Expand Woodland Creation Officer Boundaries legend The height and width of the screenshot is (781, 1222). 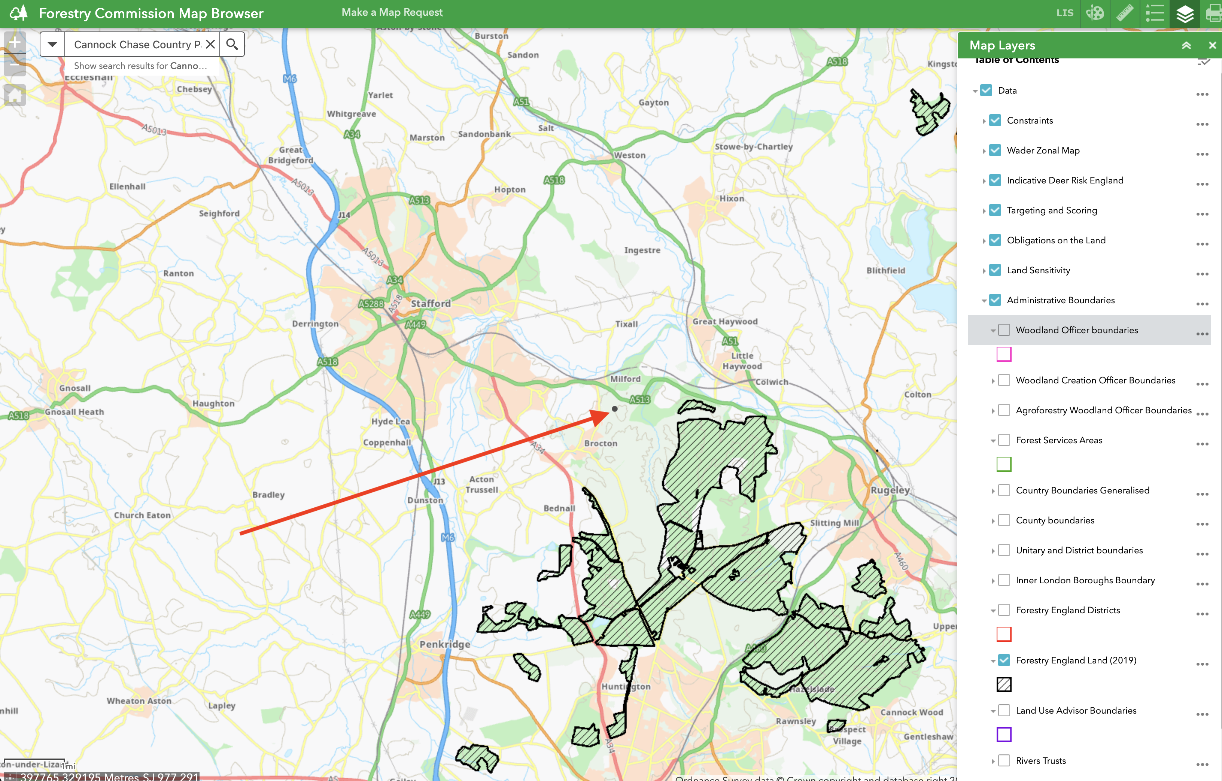[993, 381]
